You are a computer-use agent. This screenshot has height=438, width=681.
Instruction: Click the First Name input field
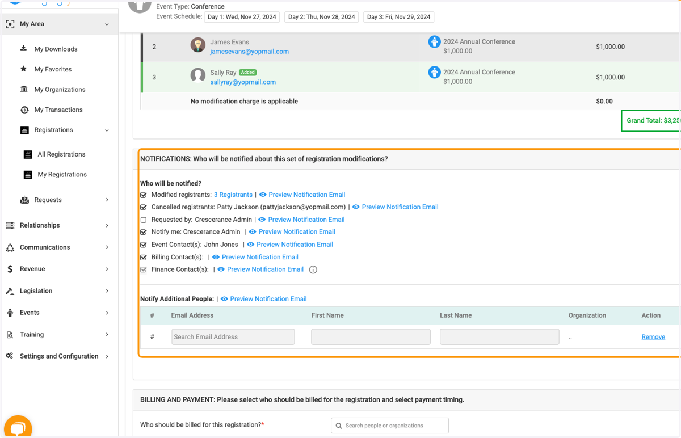371,337
